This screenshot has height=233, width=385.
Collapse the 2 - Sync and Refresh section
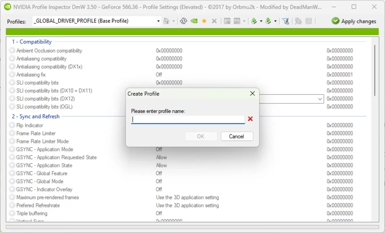[x=35, y=116]
